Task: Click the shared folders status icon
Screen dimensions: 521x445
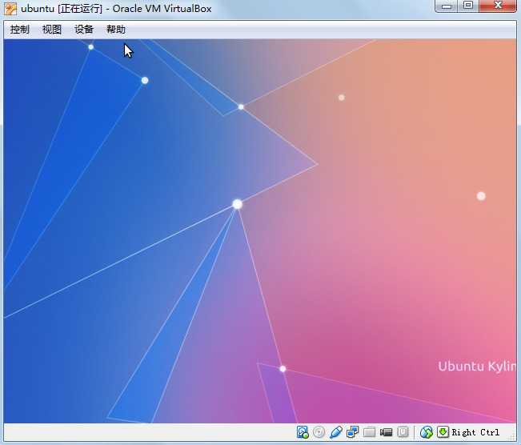Action: [369, 432]
